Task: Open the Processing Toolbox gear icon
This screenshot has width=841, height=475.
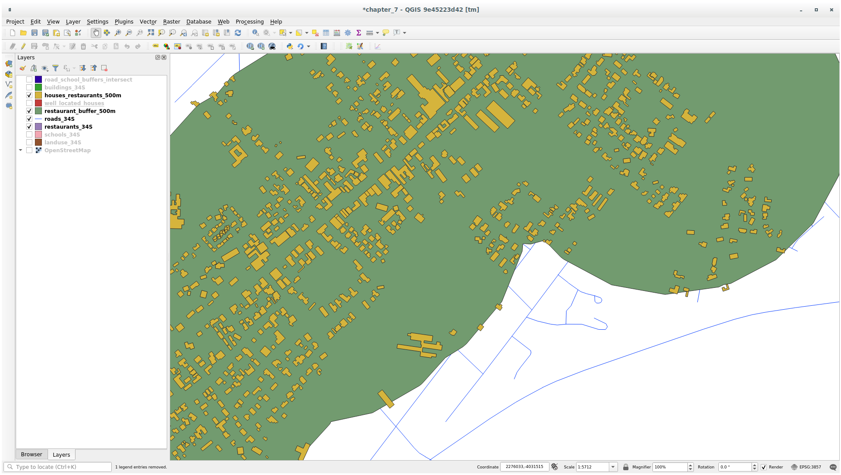Action: coord(348,33)
